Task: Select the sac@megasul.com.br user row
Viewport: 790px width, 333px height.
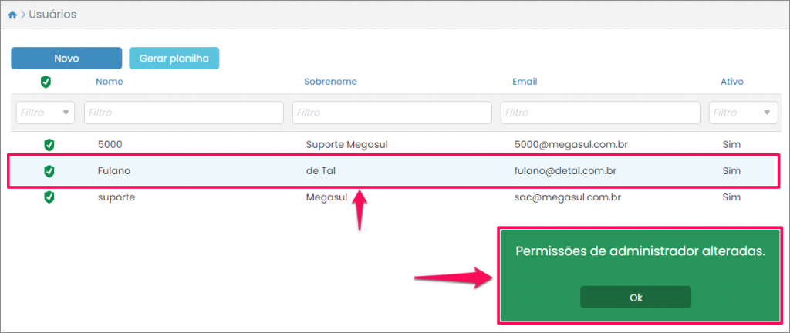Action: [568, 197]
